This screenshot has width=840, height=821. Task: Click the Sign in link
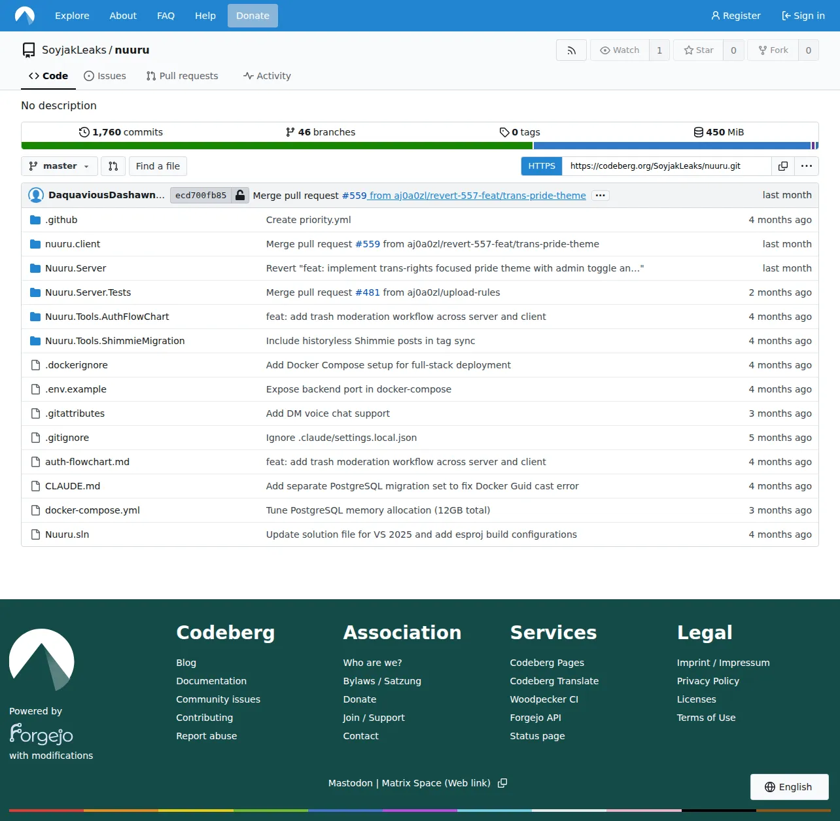click(x=803, y=16)
